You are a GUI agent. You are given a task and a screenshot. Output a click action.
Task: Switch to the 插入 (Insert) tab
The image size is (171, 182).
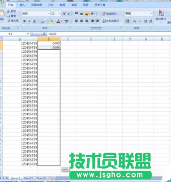click(x=22, y=5)
